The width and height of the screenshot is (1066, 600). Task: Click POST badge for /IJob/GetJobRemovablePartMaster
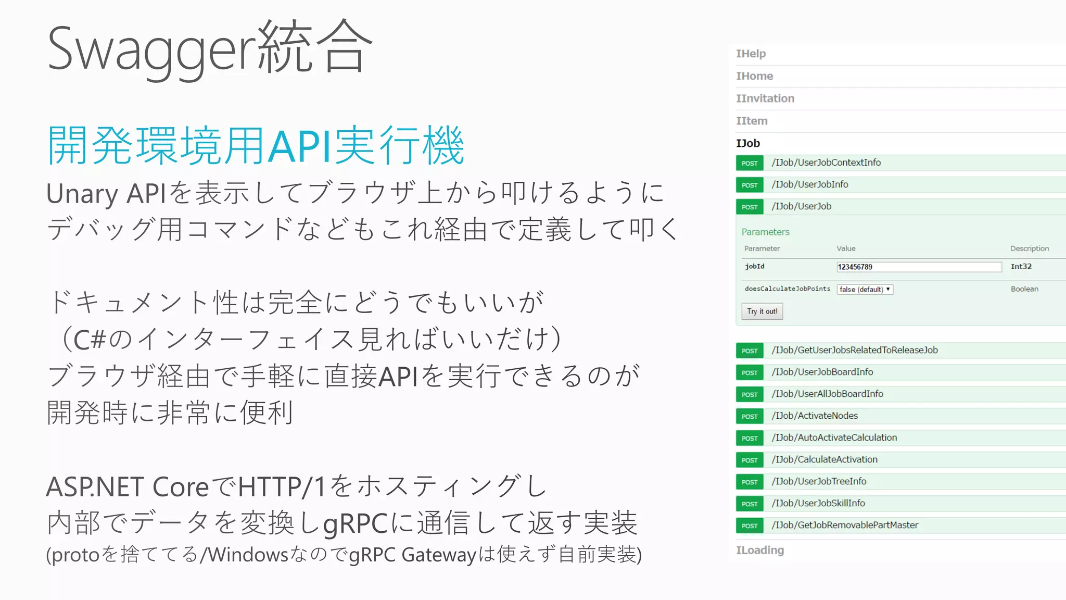tap(750, 526)
